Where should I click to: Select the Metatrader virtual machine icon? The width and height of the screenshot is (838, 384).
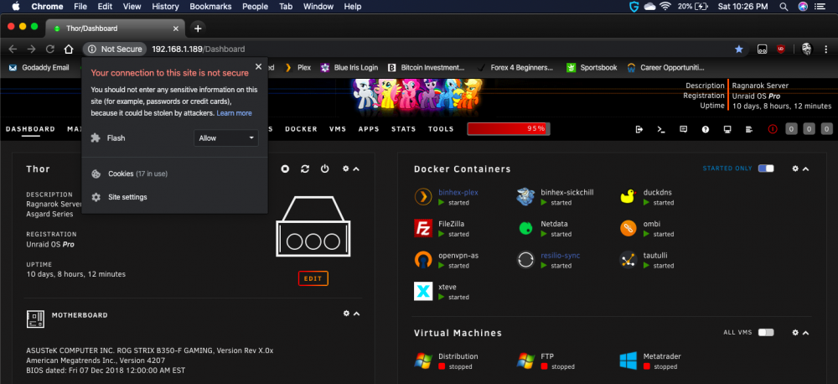(x=628, y=361)
